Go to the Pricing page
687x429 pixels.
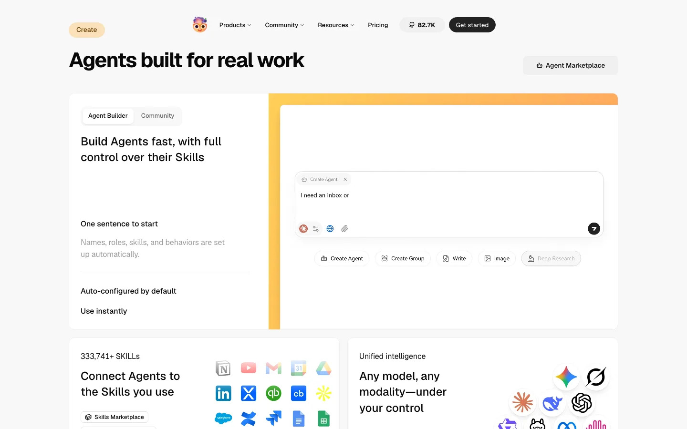pyautogui.click(x=378, y=25)
